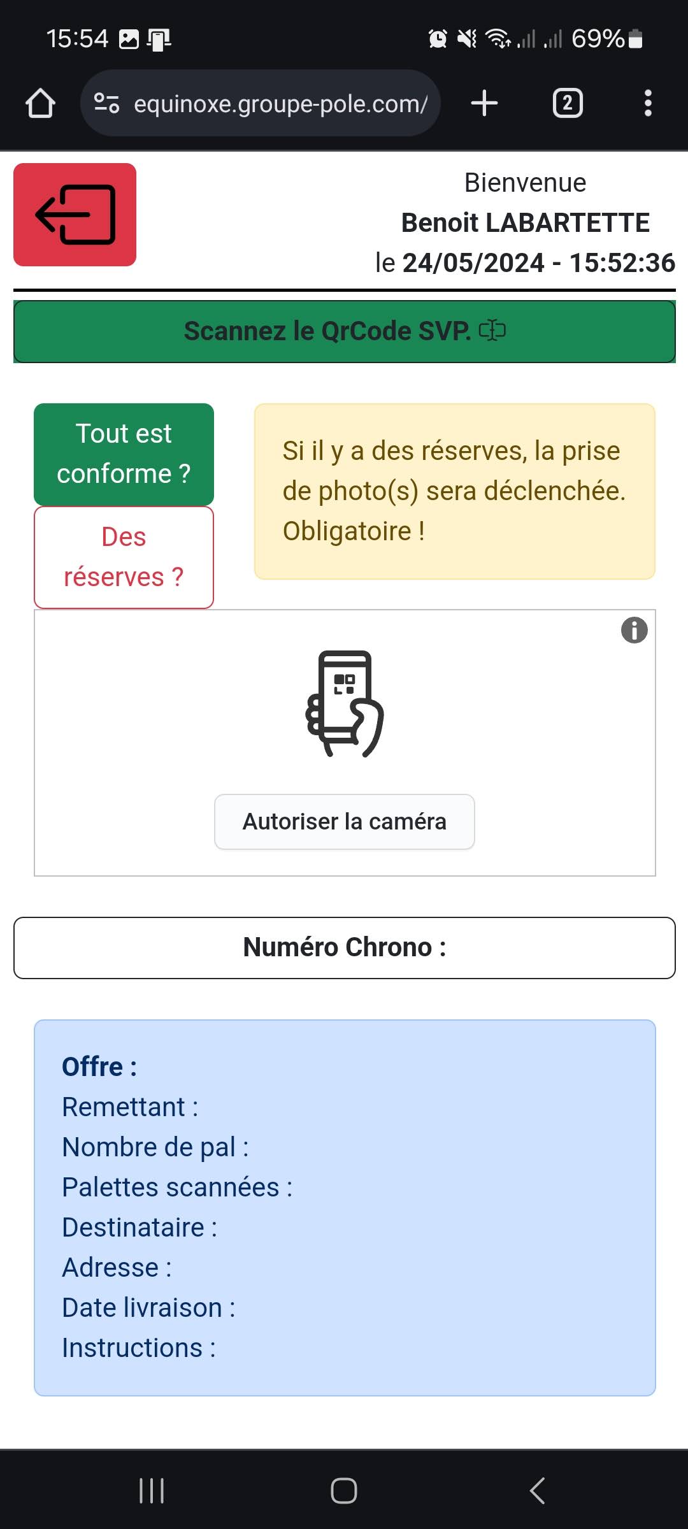Screen dimensions: 688x1529
Task: Select "Des réserves ?" option
Action: click(124, 557)
